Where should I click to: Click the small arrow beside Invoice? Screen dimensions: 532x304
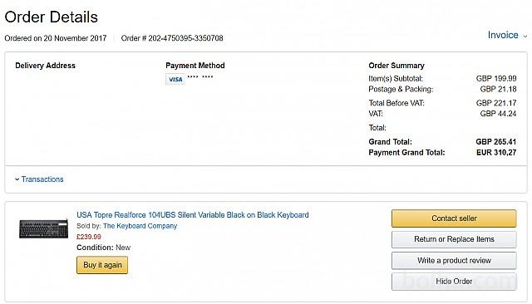click(525, 37)
